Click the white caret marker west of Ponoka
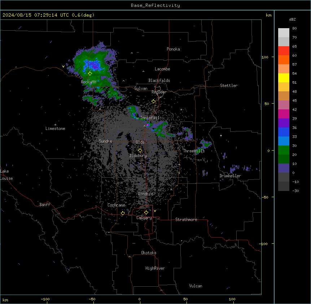 [132, 53]
